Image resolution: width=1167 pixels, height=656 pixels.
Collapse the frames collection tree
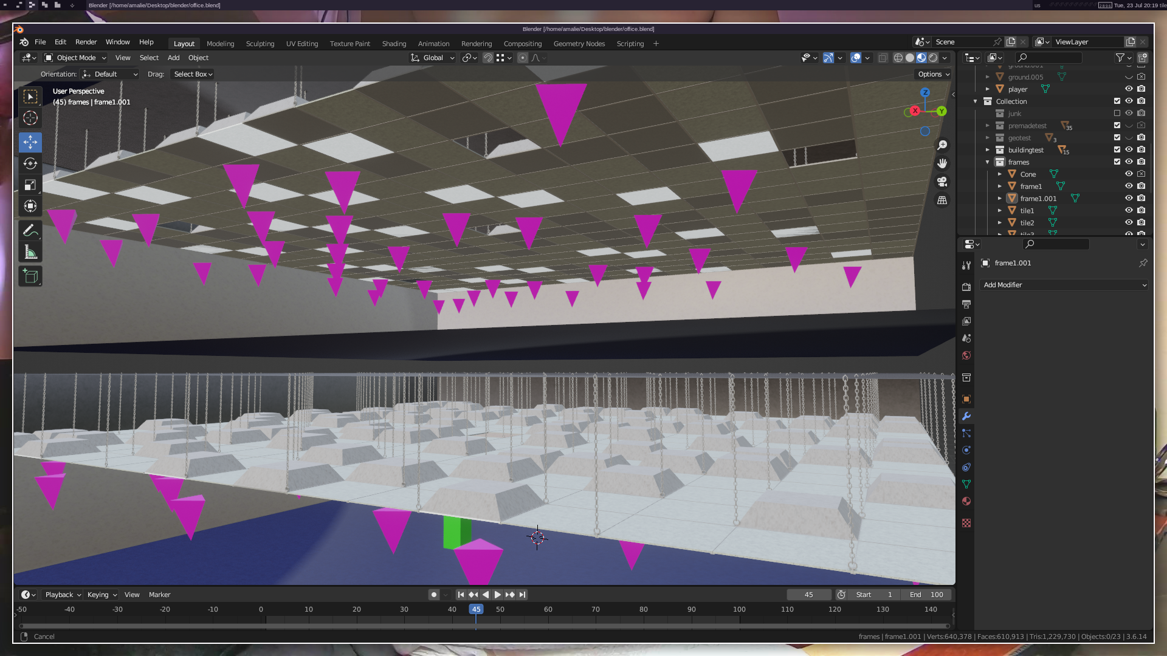click(988, 162)
